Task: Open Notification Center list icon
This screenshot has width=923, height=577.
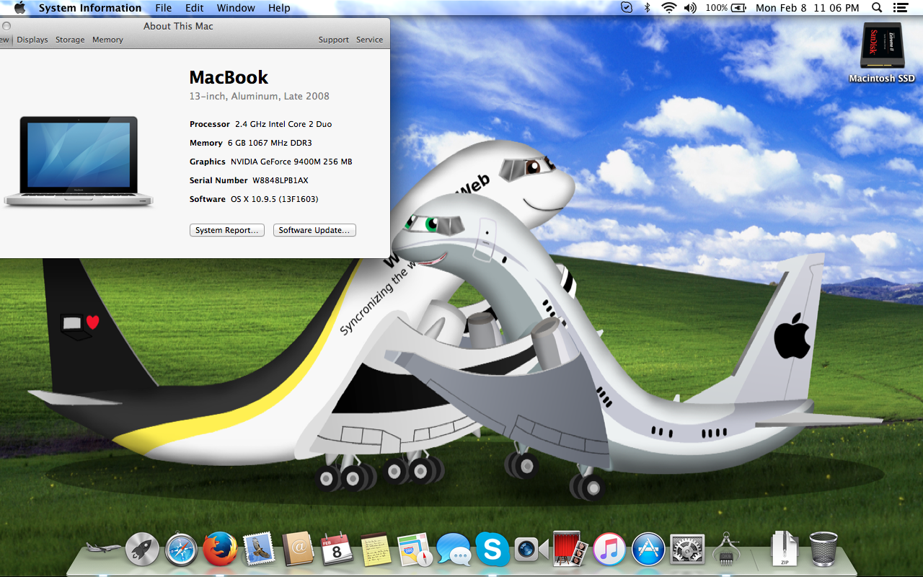Action: coord(900,8)
